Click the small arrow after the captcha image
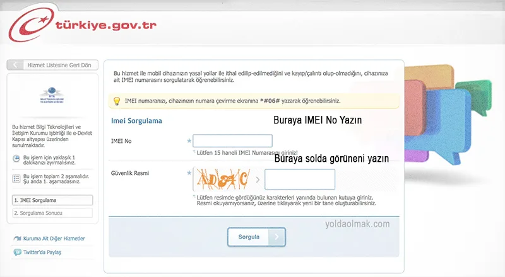 pyautogui.click(x=258, y=179)
